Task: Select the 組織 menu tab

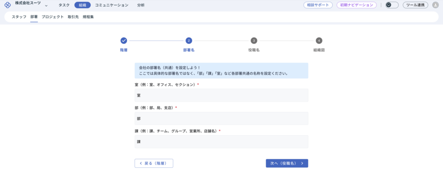Action: click(83, 5)
